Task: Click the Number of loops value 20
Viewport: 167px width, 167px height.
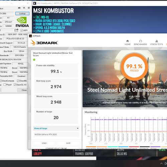Action: [x=56, y=118]
